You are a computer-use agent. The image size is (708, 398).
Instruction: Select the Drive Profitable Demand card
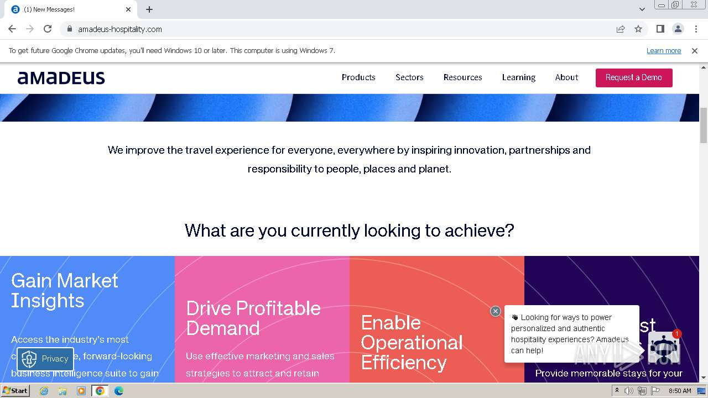[x=262, y=319]
